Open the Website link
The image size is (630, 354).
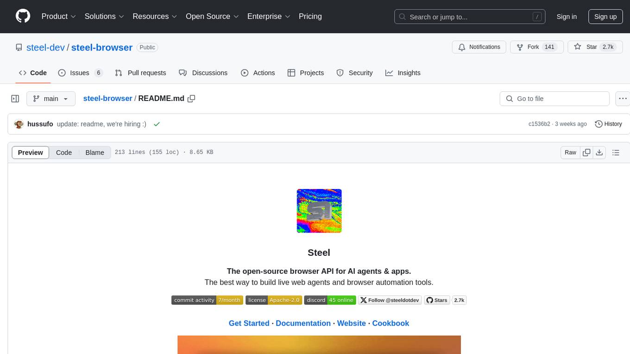[351, 323]
